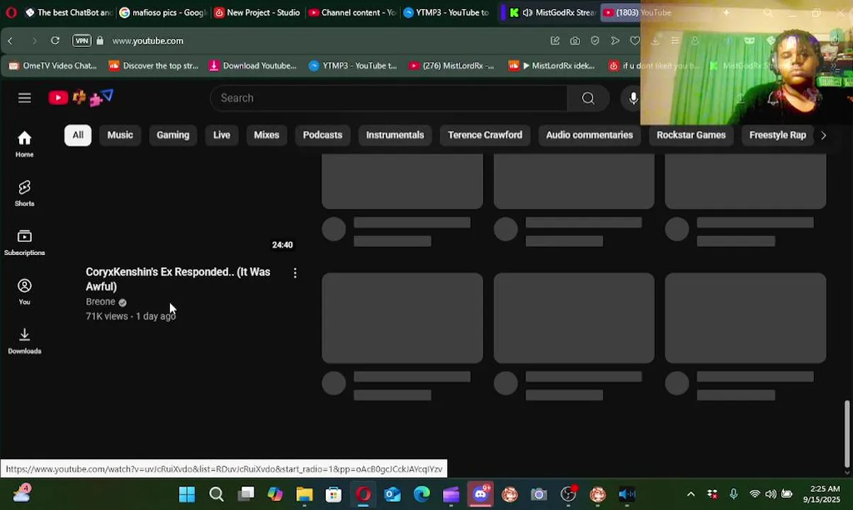Click the YouTube logo
Screen dimensions: 853x510
(x=80, y=98)
